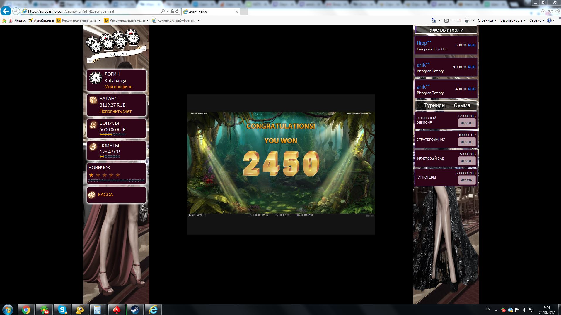This screenshot has width=561, height=315.
Task: Show hidden tray icons arrow
Action: tap(496, 310)
